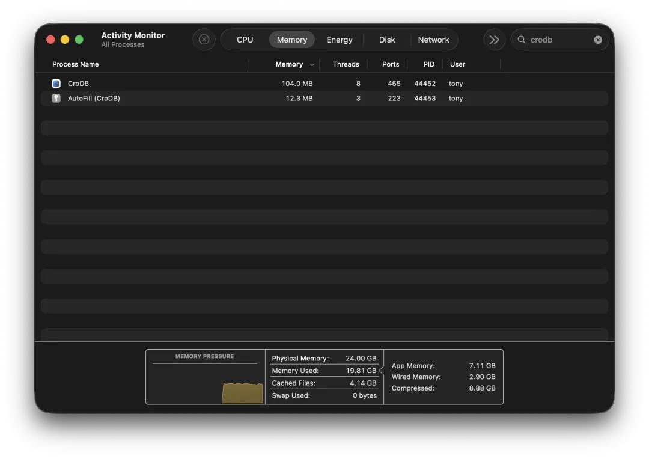Sort by the User column header
Viewport: 649px width, 459px height.
click(457, 64)
